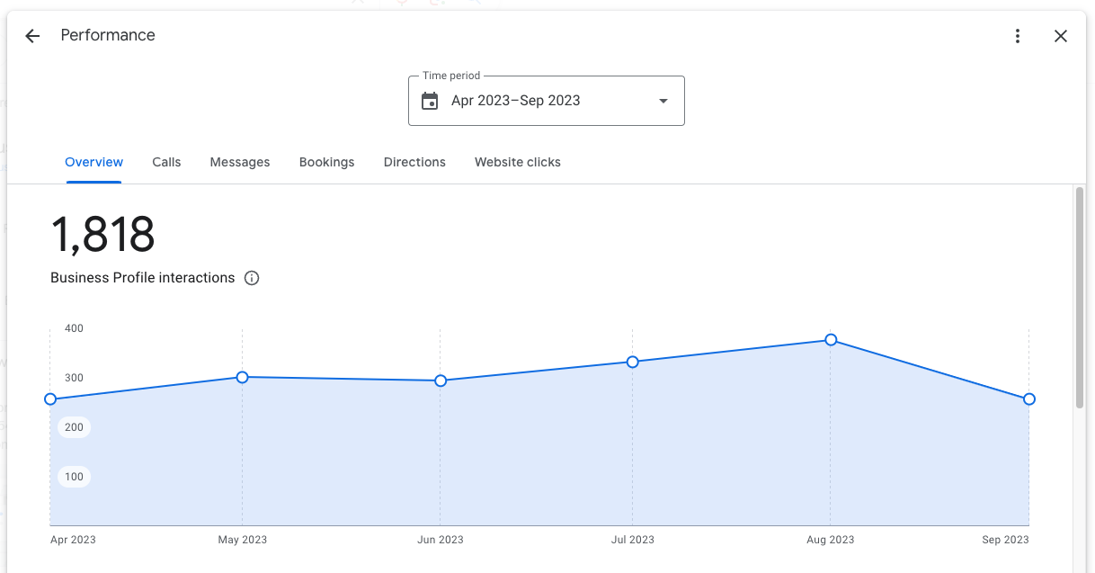Open the three-dot overflow menu

click(1017, 36)
